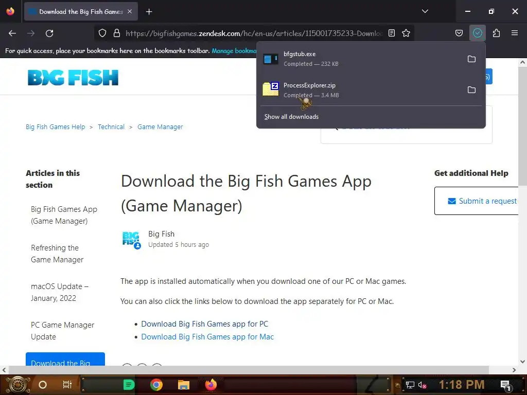Switch to Firefox on taskbar
Image resolution: width=527 pixels, height=395 pixels.
point(211,385)
